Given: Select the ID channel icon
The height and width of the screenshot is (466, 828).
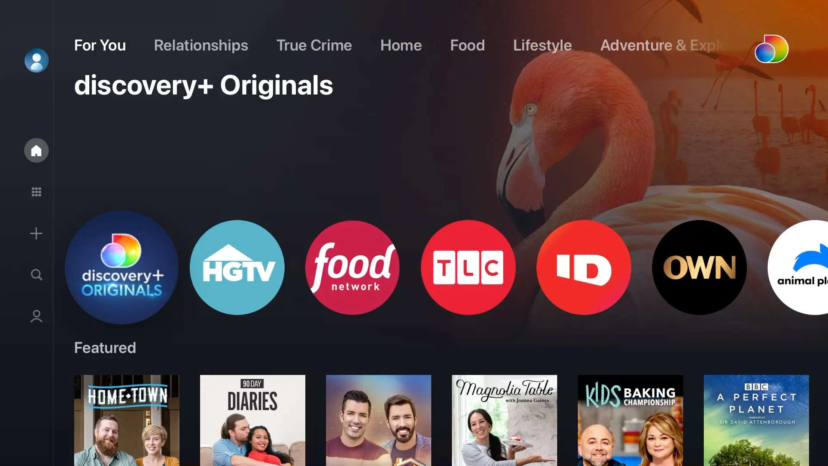Looking at the screenshot, I should (583, 267).
